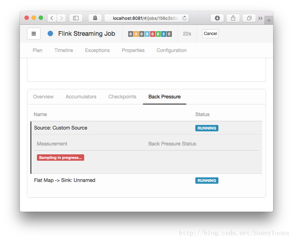
Task: Click the Measurement column header
Action: [52, 144]
